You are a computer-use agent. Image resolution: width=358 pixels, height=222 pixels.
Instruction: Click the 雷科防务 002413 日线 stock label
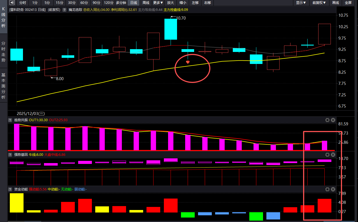[x=27, y=9]
